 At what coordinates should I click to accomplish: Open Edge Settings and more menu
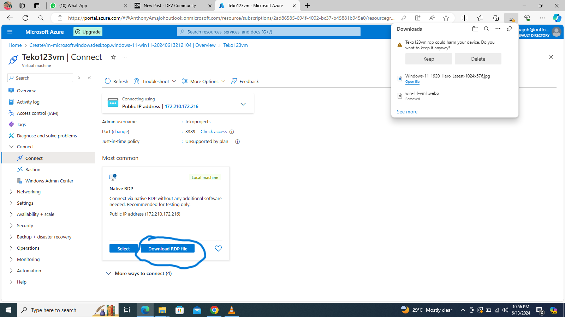click(542, 18)
